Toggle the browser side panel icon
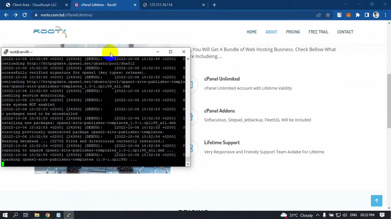Viewport: 391px width, 219px height. pyautogui.click(x=367, y=15)
